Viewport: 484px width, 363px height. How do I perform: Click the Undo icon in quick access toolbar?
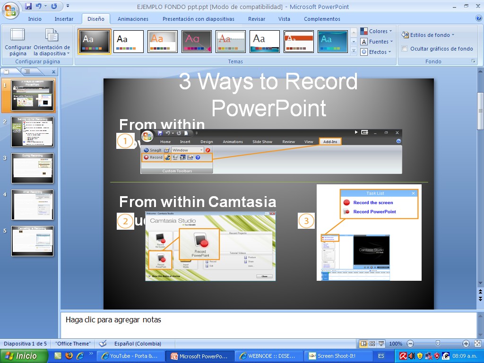(x=38, y=6)
